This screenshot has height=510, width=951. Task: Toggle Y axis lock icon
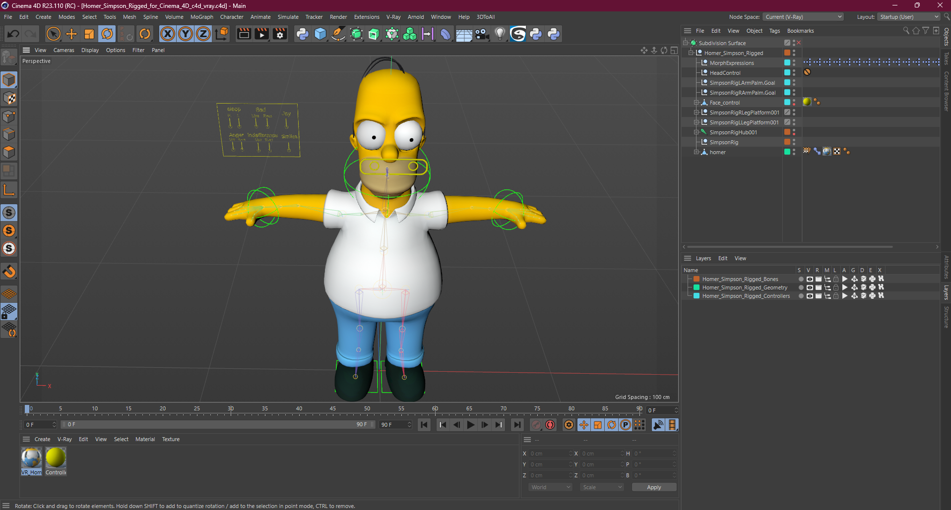186,34
